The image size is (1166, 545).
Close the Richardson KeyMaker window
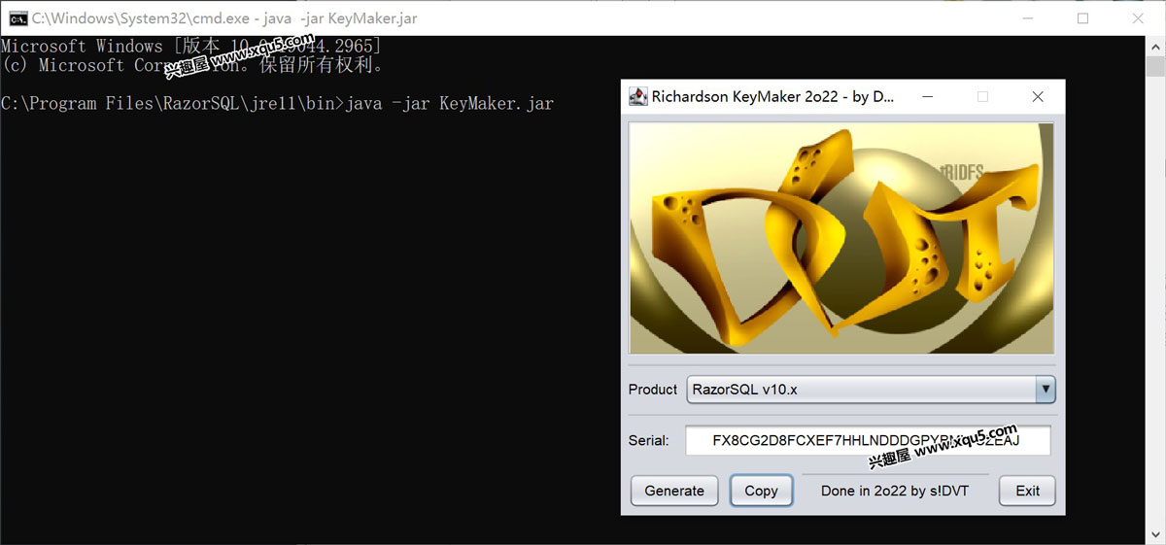pos(1038,96)
